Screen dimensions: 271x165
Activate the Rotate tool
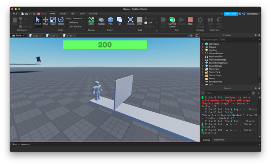60,21
